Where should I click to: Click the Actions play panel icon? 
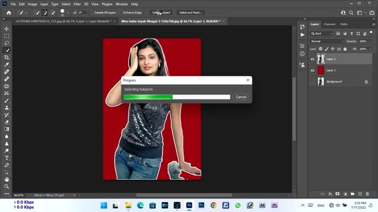tap(302, 35)
